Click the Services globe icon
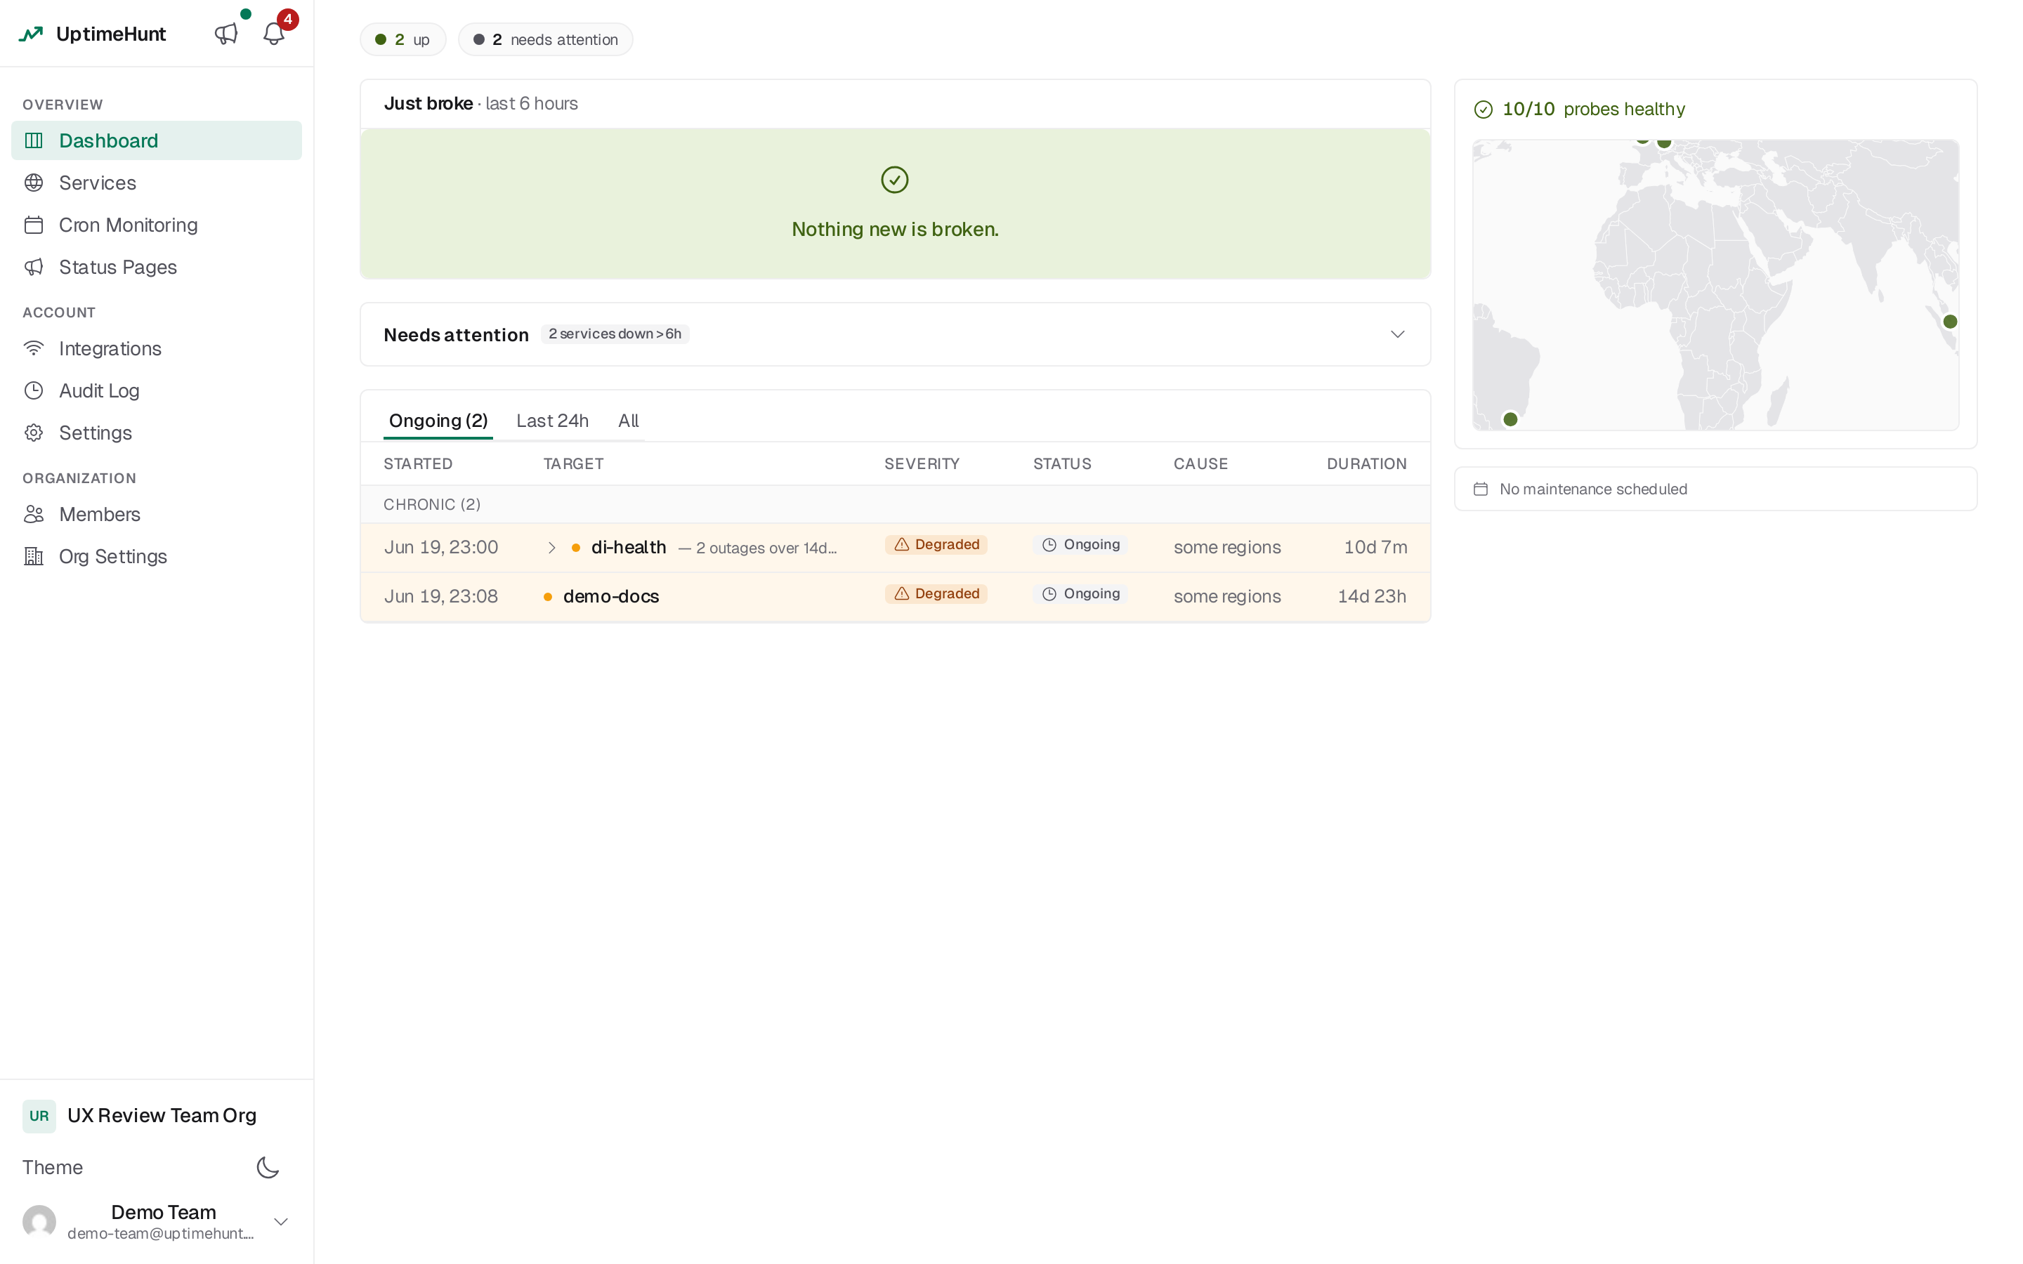 34,183
